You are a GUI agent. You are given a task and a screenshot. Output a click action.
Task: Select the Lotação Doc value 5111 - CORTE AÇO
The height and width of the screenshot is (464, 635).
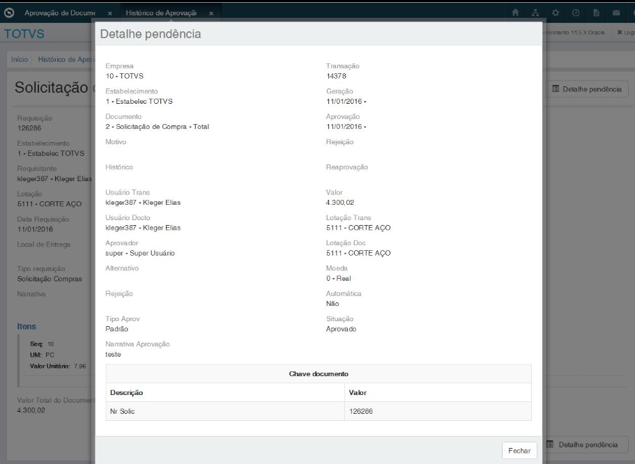pos(358,253)
